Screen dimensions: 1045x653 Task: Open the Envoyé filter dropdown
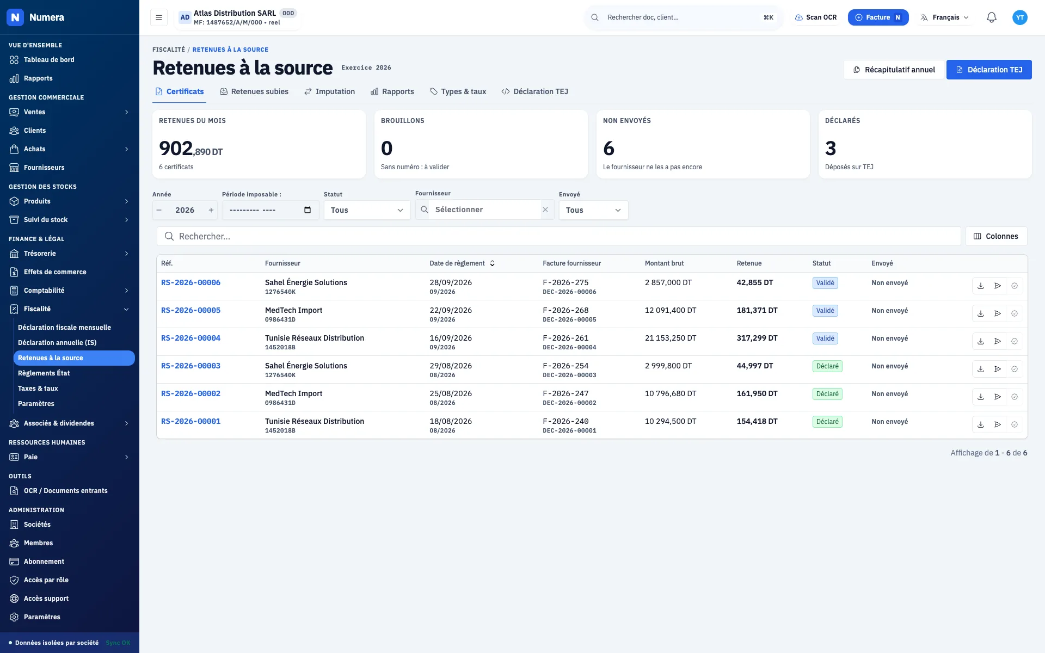click(594, 210)
